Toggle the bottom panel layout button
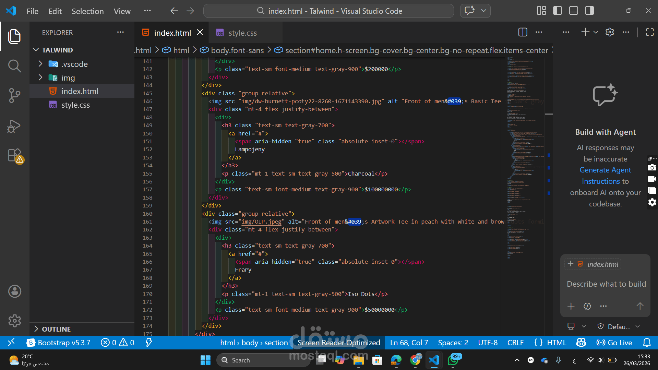Image resolution: width=658 pixels, height=370 pixels. 574,11
